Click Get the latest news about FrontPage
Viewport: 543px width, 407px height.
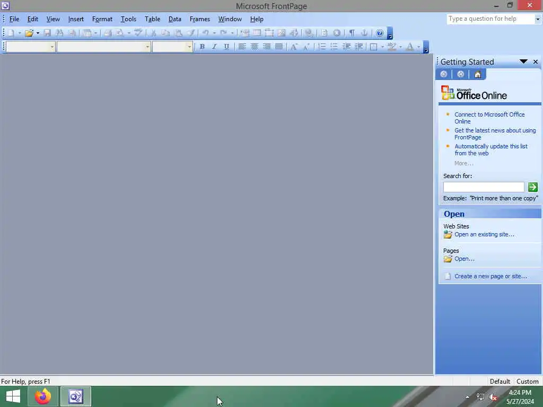495,134
